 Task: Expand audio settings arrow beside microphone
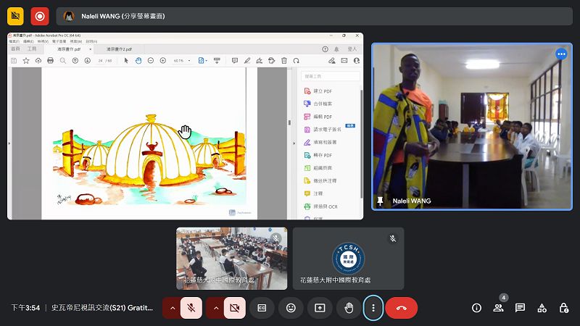coord(172,308)
